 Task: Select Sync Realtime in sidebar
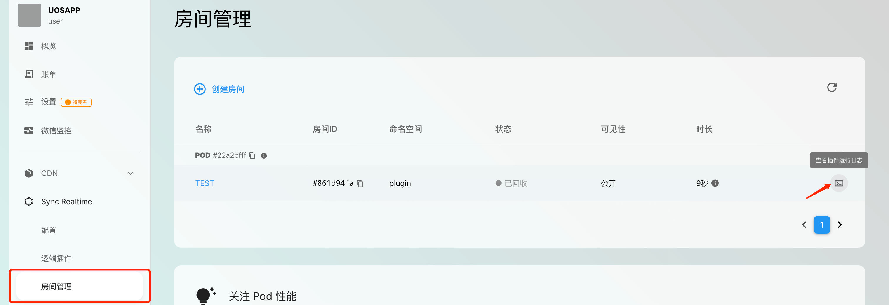pos(66,202)
